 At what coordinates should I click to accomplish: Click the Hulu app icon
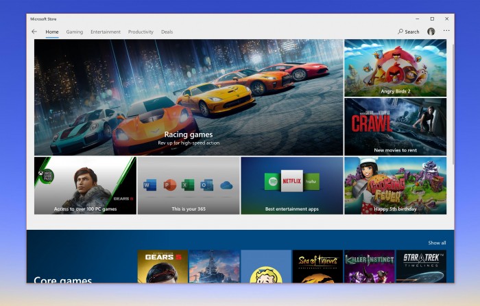312,181
